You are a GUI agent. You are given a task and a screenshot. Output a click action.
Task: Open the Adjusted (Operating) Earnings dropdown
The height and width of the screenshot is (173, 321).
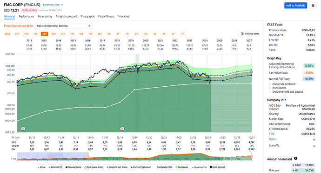tap(64, 26)
